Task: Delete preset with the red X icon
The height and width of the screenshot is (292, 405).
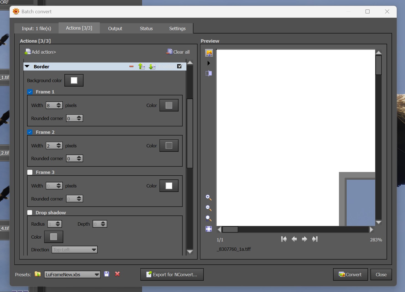Action: click(117, 274)
